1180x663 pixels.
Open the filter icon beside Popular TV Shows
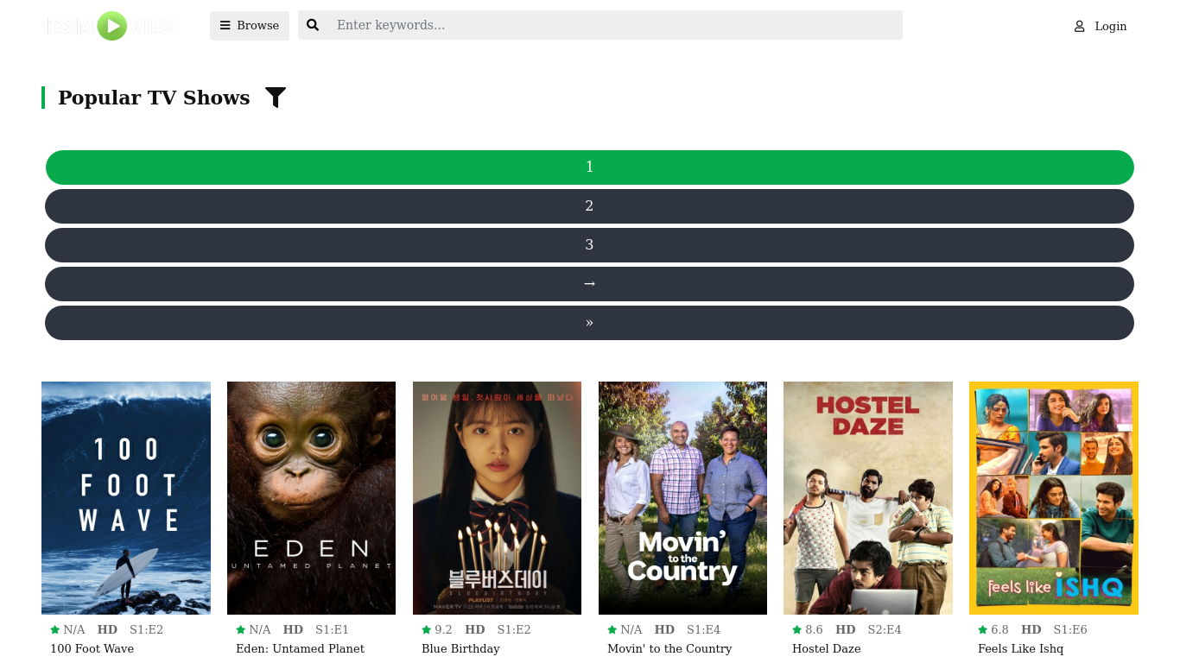coord(276,98)
